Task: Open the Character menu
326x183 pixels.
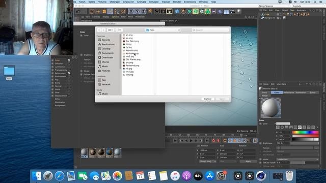Action: tap(128, 2)
